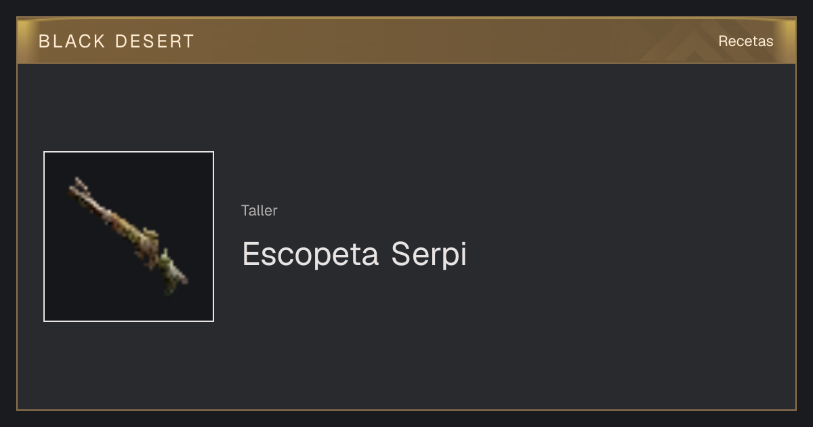This screenshot has height=427, width=813.
Task: Click the word BLACK in the header
Action: 72,41
